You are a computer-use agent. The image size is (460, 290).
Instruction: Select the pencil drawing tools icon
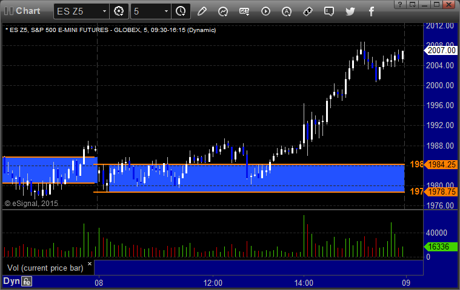202,11
